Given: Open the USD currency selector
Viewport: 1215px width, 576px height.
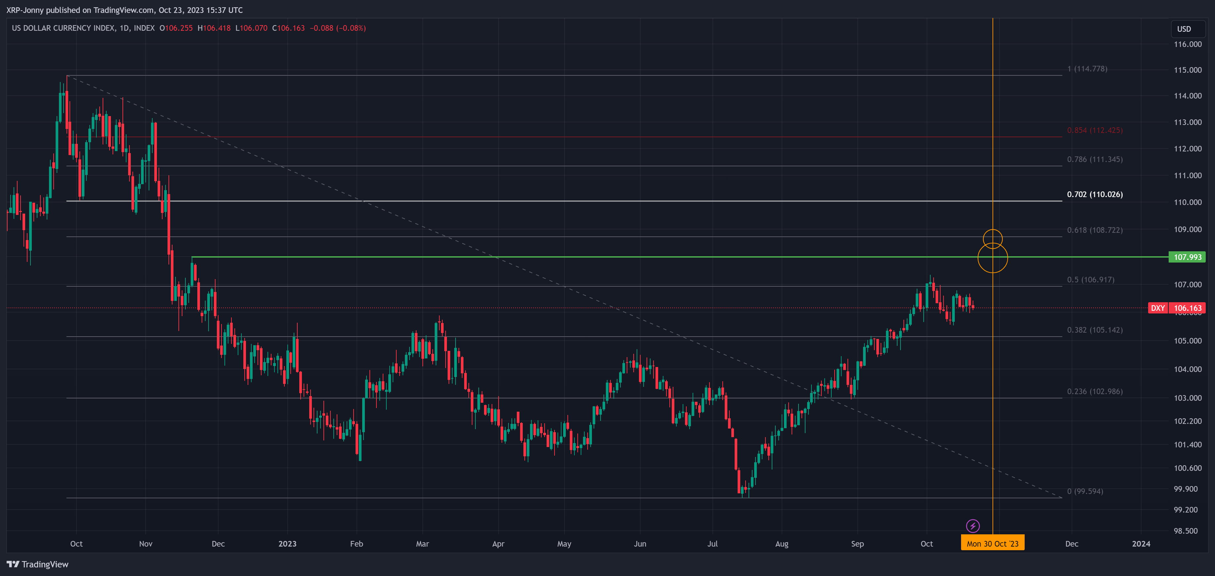Looking at the screenshot, I should 1188,29.
